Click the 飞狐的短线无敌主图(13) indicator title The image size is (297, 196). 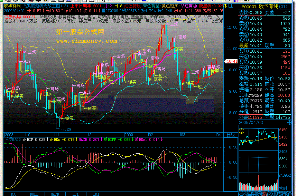45,6
